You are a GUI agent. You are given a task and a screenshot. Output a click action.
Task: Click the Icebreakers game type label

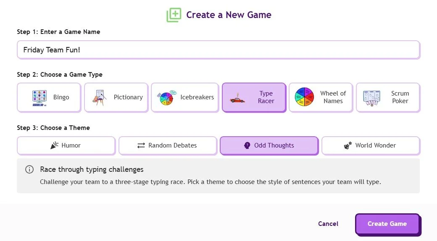point(197,97)
